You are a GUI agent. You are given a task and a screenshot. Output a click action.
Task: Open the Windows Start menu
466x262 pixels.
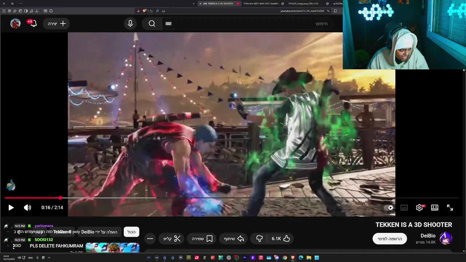point(317,258)
